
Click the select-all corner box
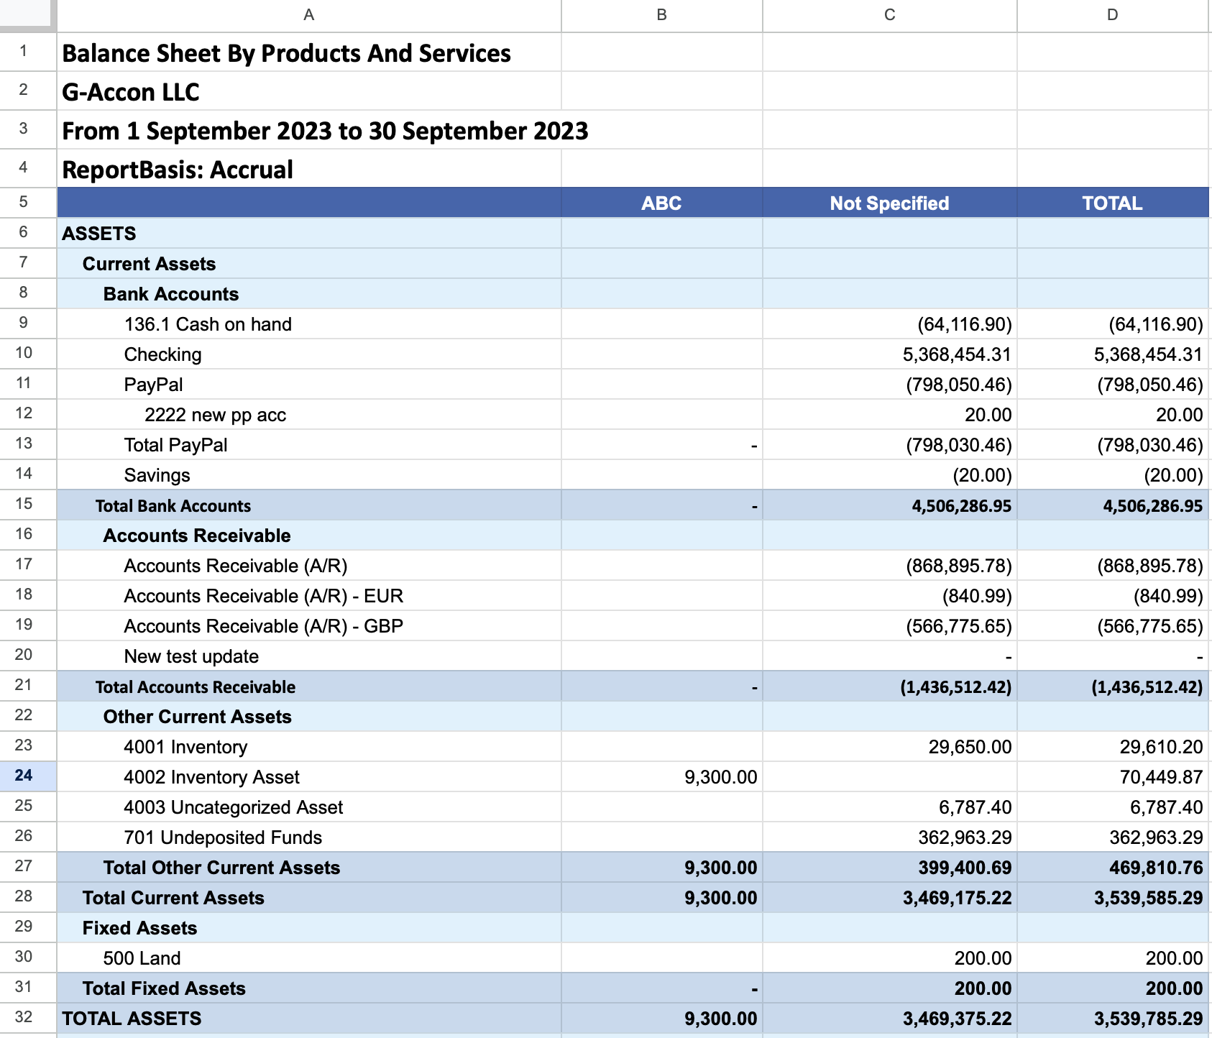tap(28, 15)
